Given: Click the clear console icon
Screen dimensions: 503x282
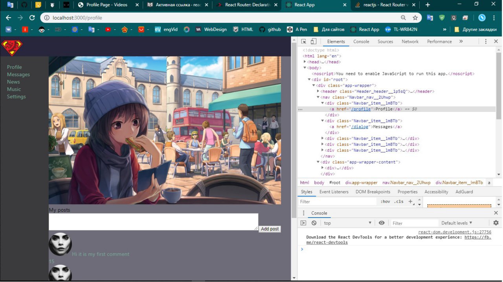Looking at the screenshot, I should click(x=314, y=223).
